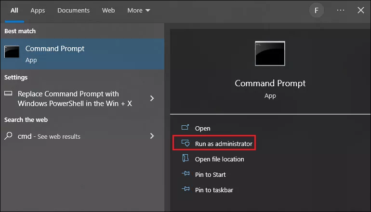Click keyboard icon beside Replace Command Prompt
The height and width of the screenshot is (212, 371).
[x=8, y=93]
